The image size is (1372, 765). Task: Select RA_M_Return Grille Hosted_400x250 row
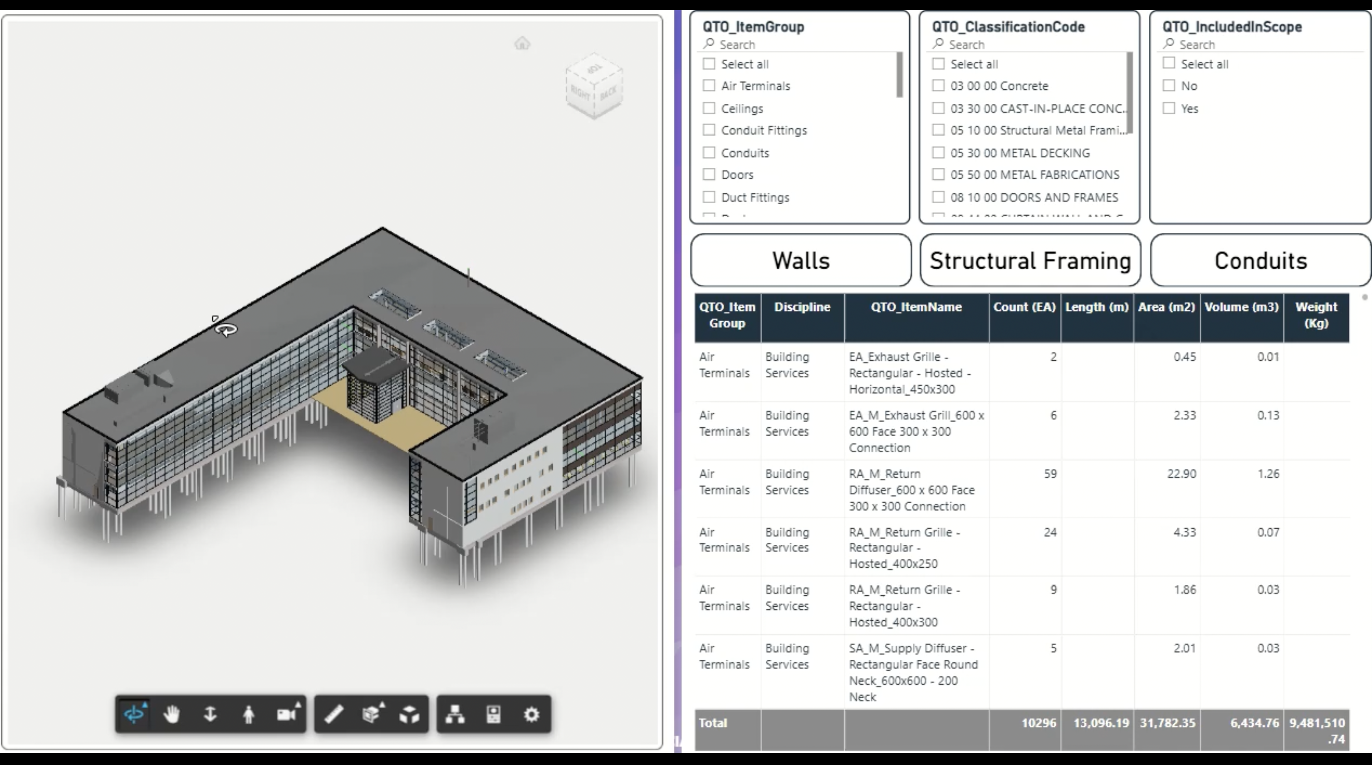1022,548
